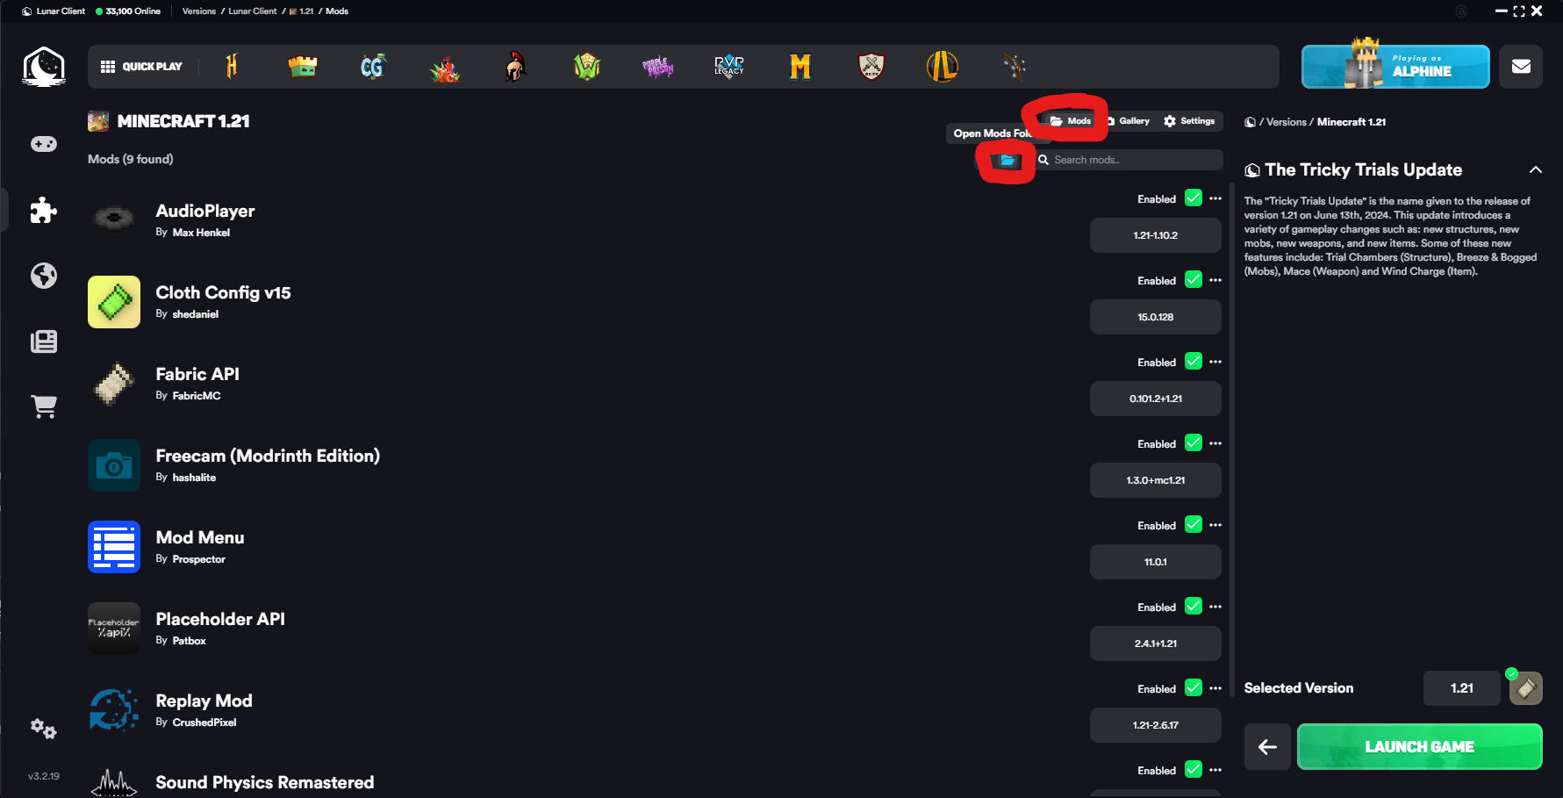Open the puzzle-piece mods sidebar icon
Screen dimensions: 1563x798
click(44, 210)
